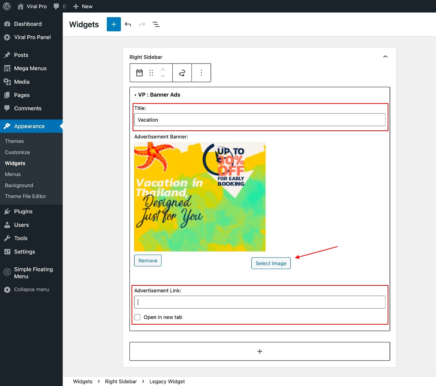Open the List View icon
The height and width of the screenshot is (386, 436).
(x=156, y=24)
